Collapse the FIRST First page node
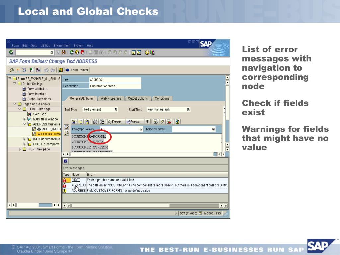 [x=19, y=109]
